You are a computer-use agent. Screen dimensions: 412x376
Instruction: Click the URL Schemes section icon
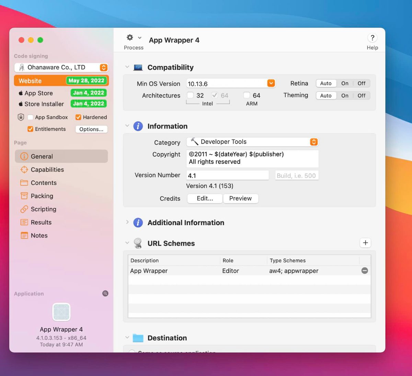tap(138, 243)
